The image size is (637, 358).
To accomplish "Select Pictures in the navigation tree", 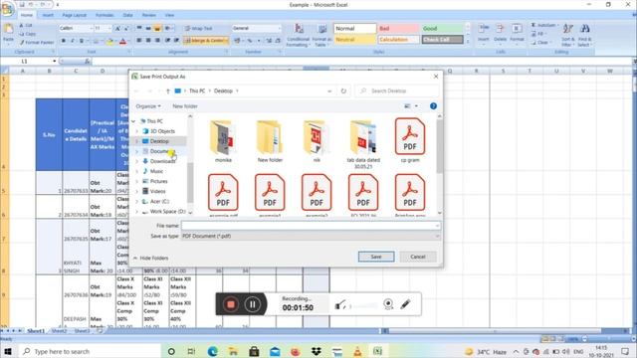I will coord(158,181).
